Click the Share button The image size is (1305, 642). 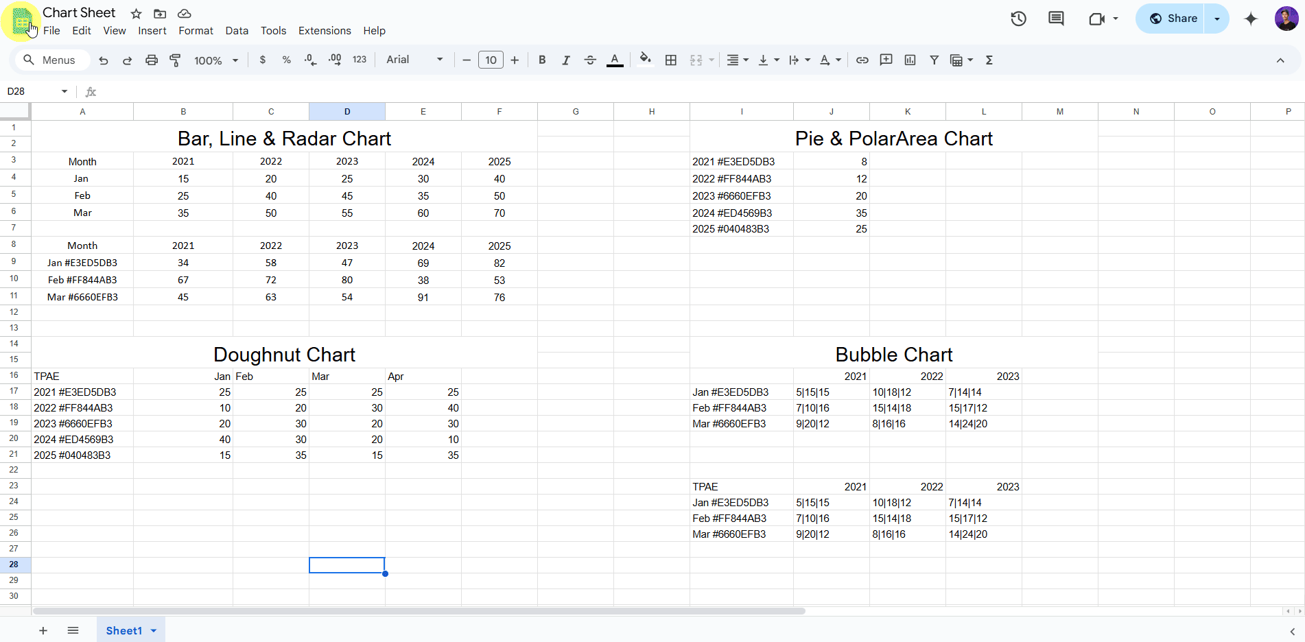coord(1173,19)
